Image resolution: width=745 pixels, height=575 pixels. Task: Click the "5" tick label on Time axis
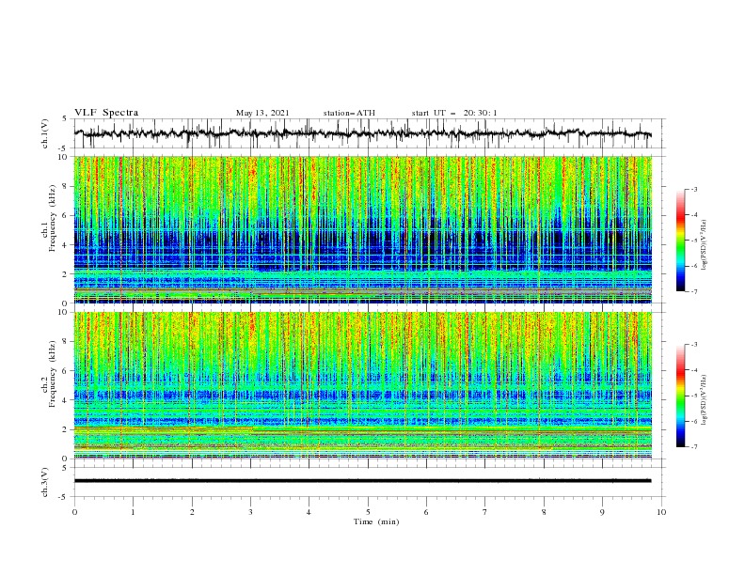tap(368, 512)
